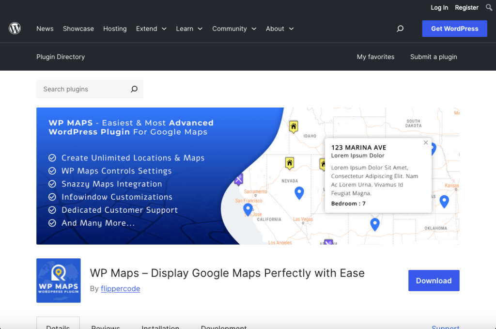Click the WP Maps banner image
496x329 pixels.
pyautogui.click(x=248, y=176)
